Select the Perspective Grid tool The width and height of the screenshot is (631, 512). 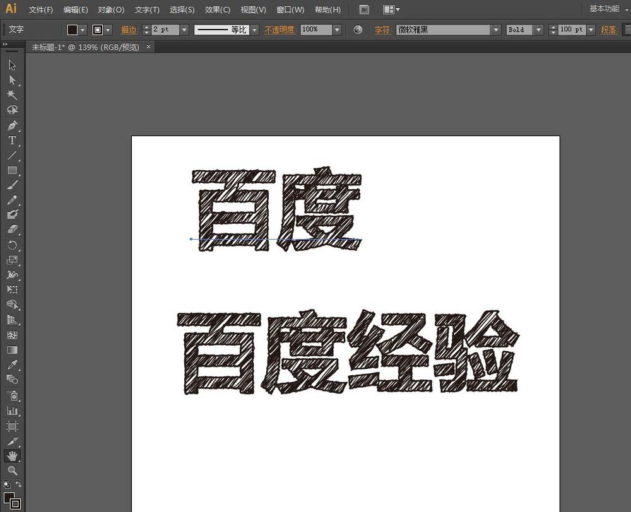coord(12,320)
